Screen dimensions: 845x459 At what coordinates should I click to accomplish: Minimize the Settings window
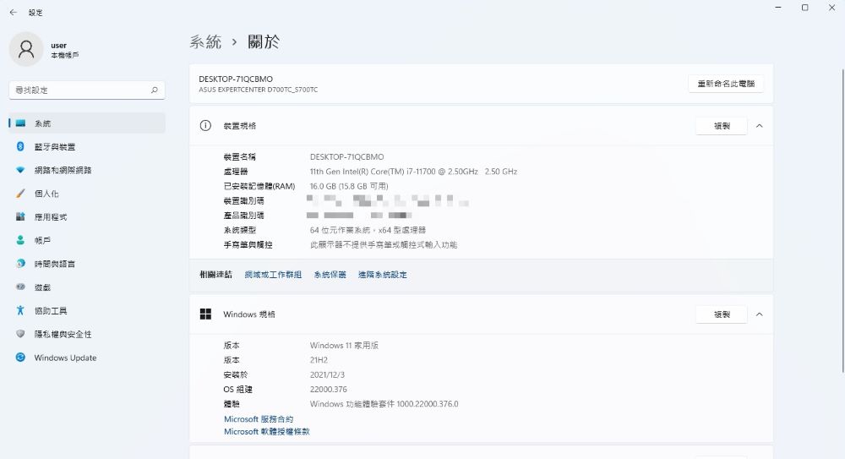pyautogui.click(x=778, y=8)
